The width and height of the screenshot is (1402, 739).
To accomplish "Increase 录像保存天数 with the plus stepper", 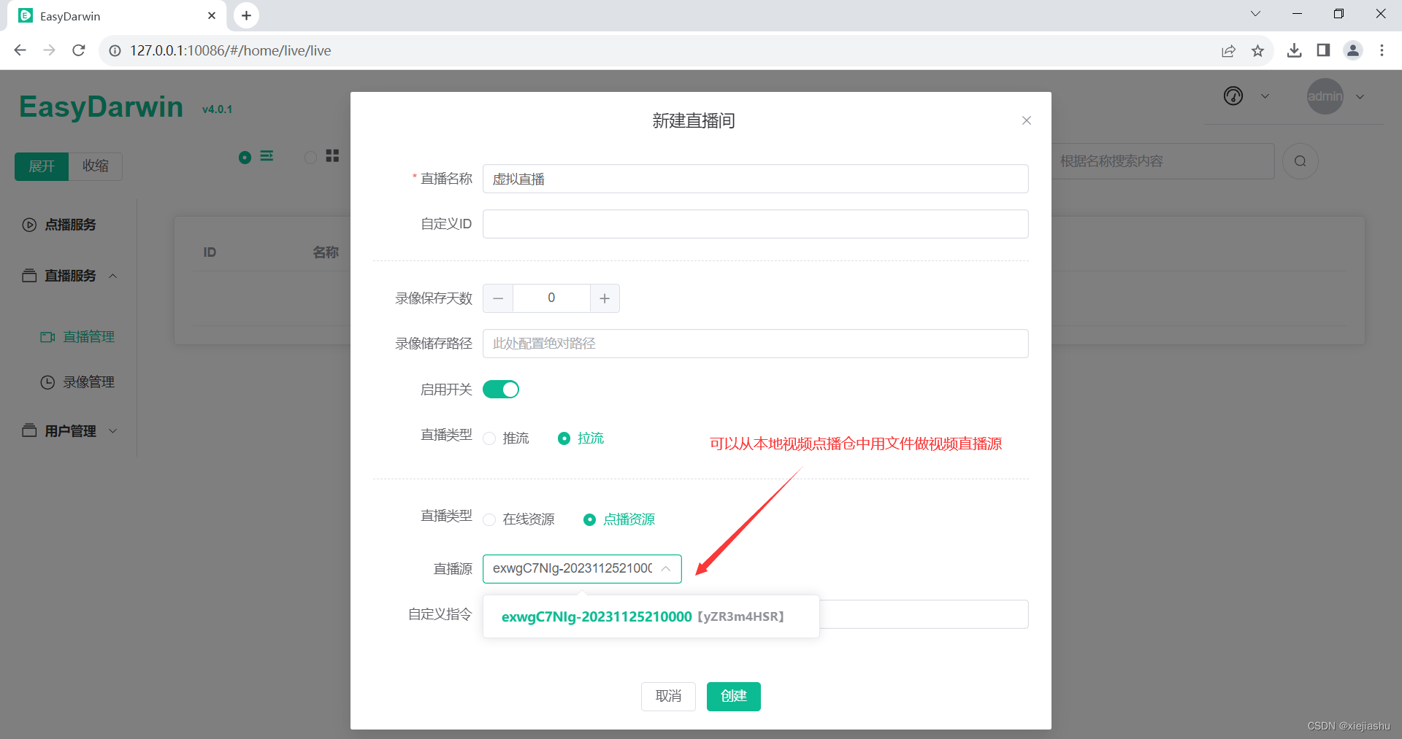I will tap(604, 298).
